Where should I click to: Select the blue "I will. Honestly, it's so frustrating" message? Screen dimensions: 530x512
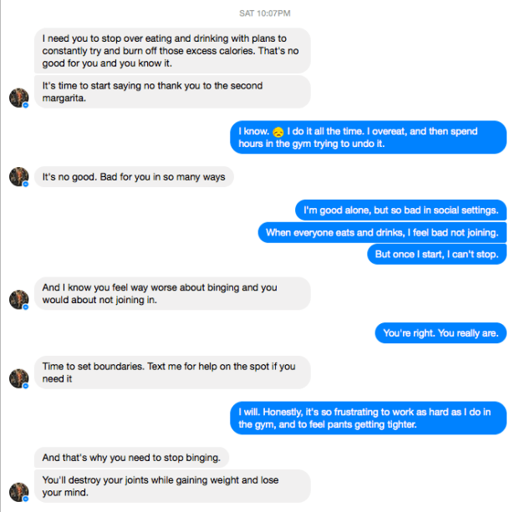pos(368,418)
